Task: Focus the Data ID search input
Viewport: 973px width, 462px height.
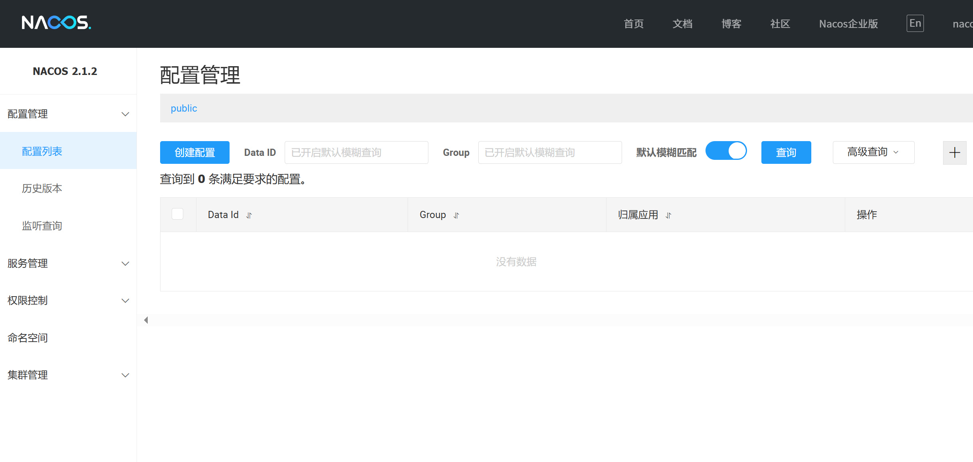Action: point(356,153)
